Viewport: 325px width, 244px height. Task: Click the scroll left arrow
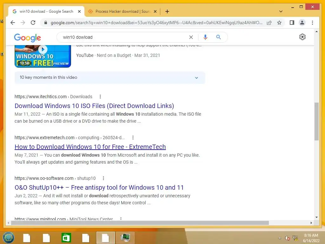pyautogui.click(x=8, y=223)
